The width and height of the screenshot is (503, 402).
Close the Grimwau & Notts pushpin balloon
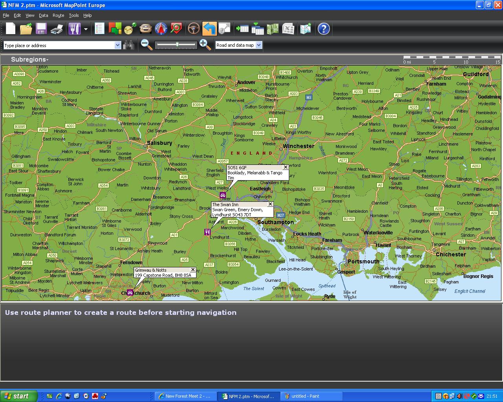(x=193, y=270)
